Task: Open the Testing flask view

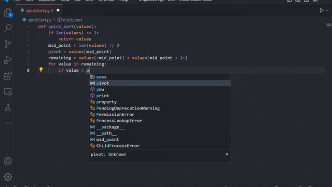Action: [8, 108]
